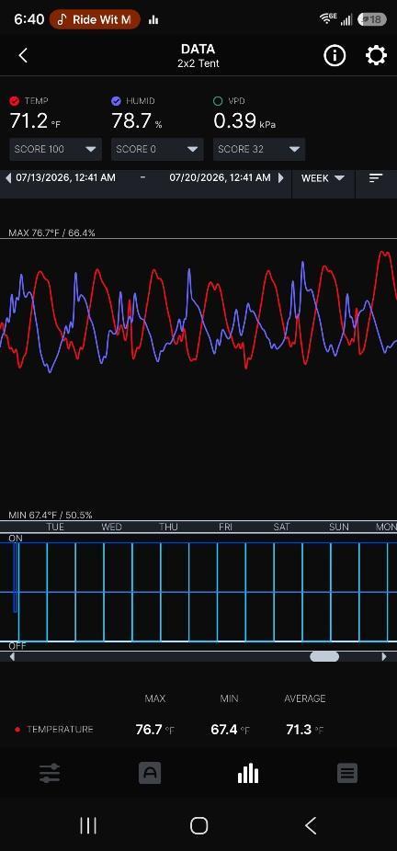
Task: Open the automation 'A' tab icon
Action: coord(150,773)
